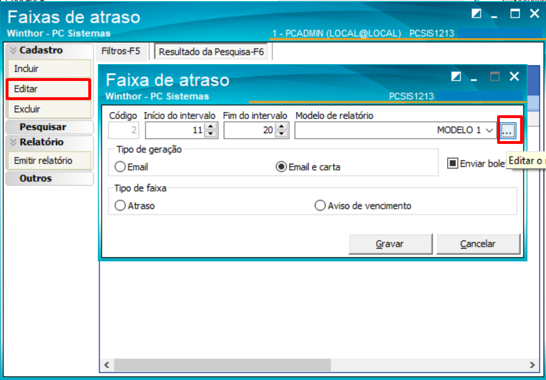Click the Código field
The image size is (546, 380).
pos(124,130)
